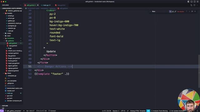Split the editor to the right
Screen dimensions: 200x112
pyautogui.click(x=194, y=5)
